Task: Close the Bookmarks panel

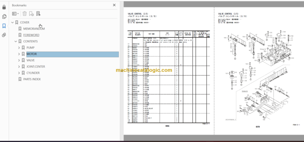Action: pyautogui.click(x=114, y=5)
